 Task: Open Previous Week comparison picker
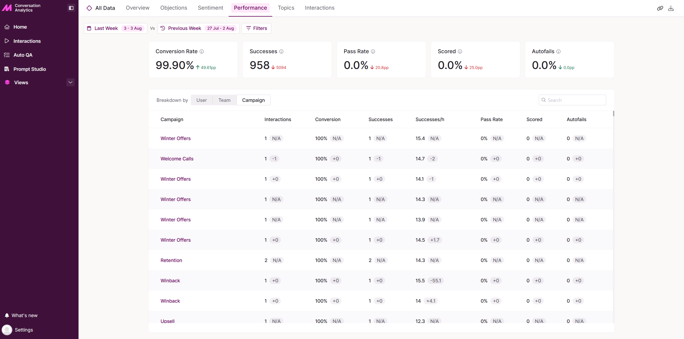[198, 28]
